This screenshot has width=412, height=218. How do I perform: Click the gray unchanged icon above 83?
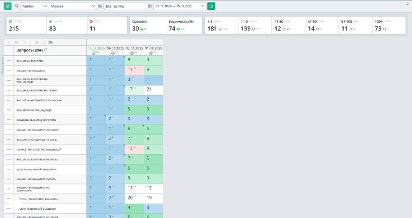pos(50,22)
